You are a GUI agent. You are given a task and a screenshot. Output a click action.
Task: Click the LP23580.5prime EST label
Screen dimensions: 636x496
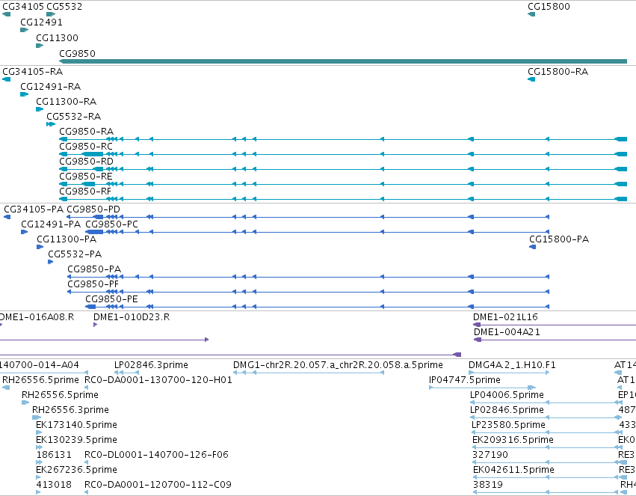tap(509, 425)
